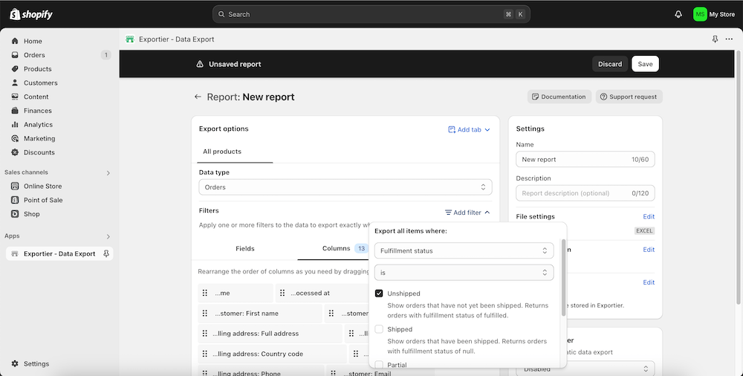743x376 pixels.
Task: Click Edit next to File settings
Action: click(x=649, y=217)
